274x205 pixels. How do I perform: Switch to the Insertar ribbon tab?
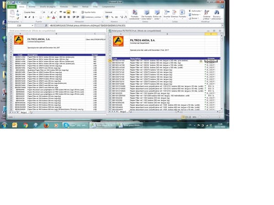pos(32,7)
